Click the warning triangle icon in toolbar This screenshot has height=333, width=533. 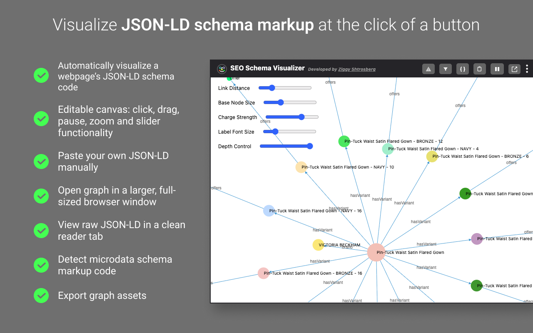tap(428, 69)
